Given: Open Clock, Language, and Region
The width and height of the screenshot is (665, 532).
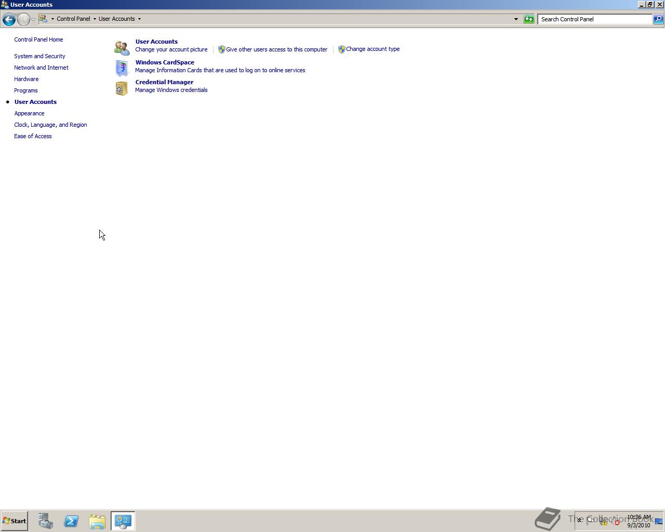Looking at the screenshot, I should (x=50, y=125).
